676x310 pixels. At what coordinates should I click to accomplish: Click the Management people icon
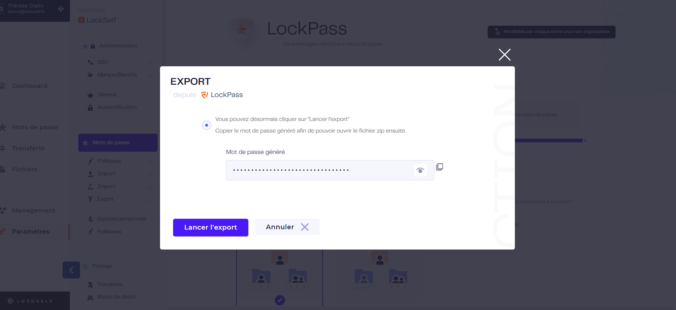tap(3, 210)
